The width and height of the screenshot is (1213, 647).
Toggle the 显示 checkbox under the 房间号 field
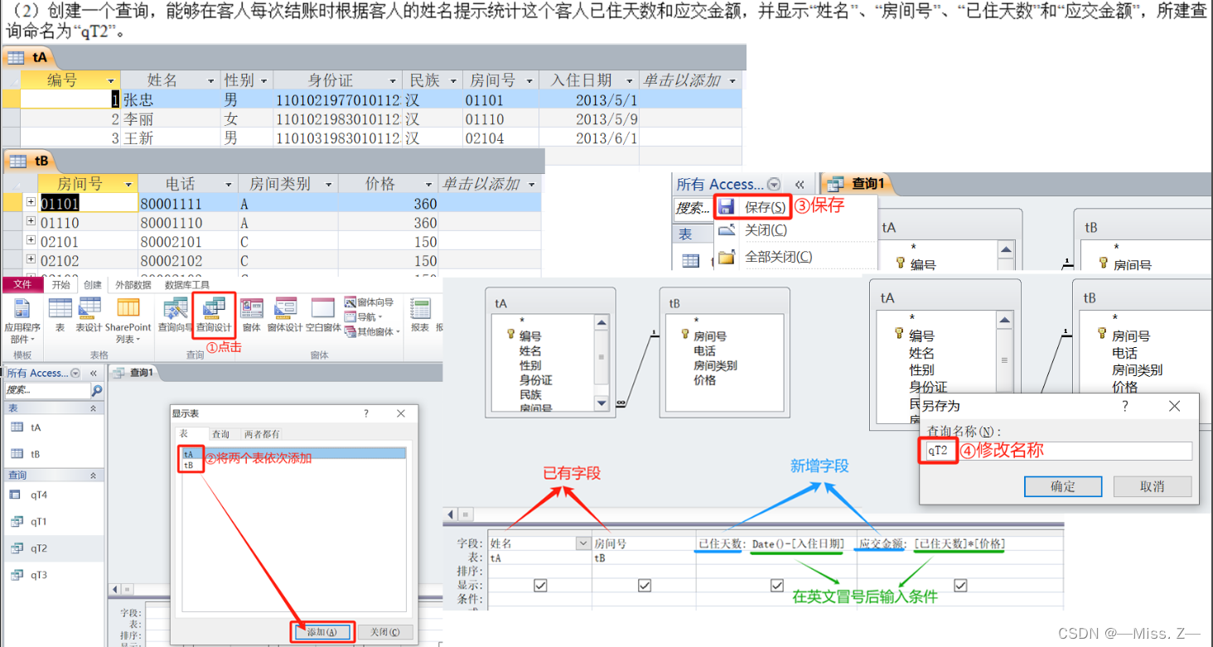645,586
